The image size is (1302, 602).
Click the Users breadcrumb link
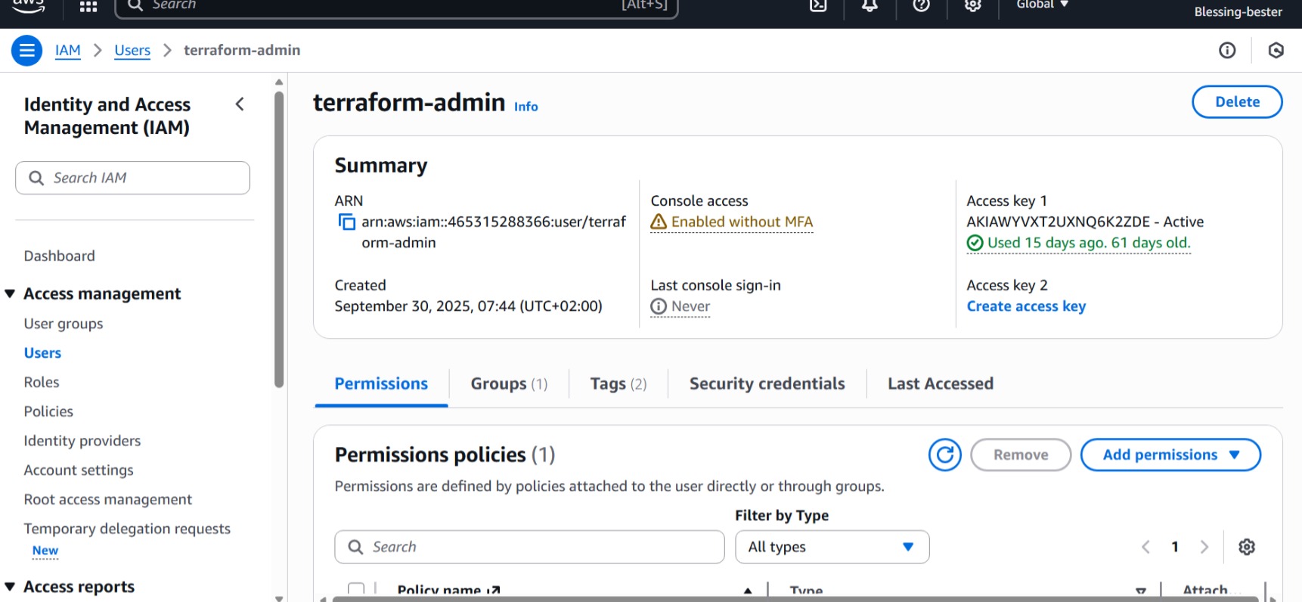pos(132,51)
